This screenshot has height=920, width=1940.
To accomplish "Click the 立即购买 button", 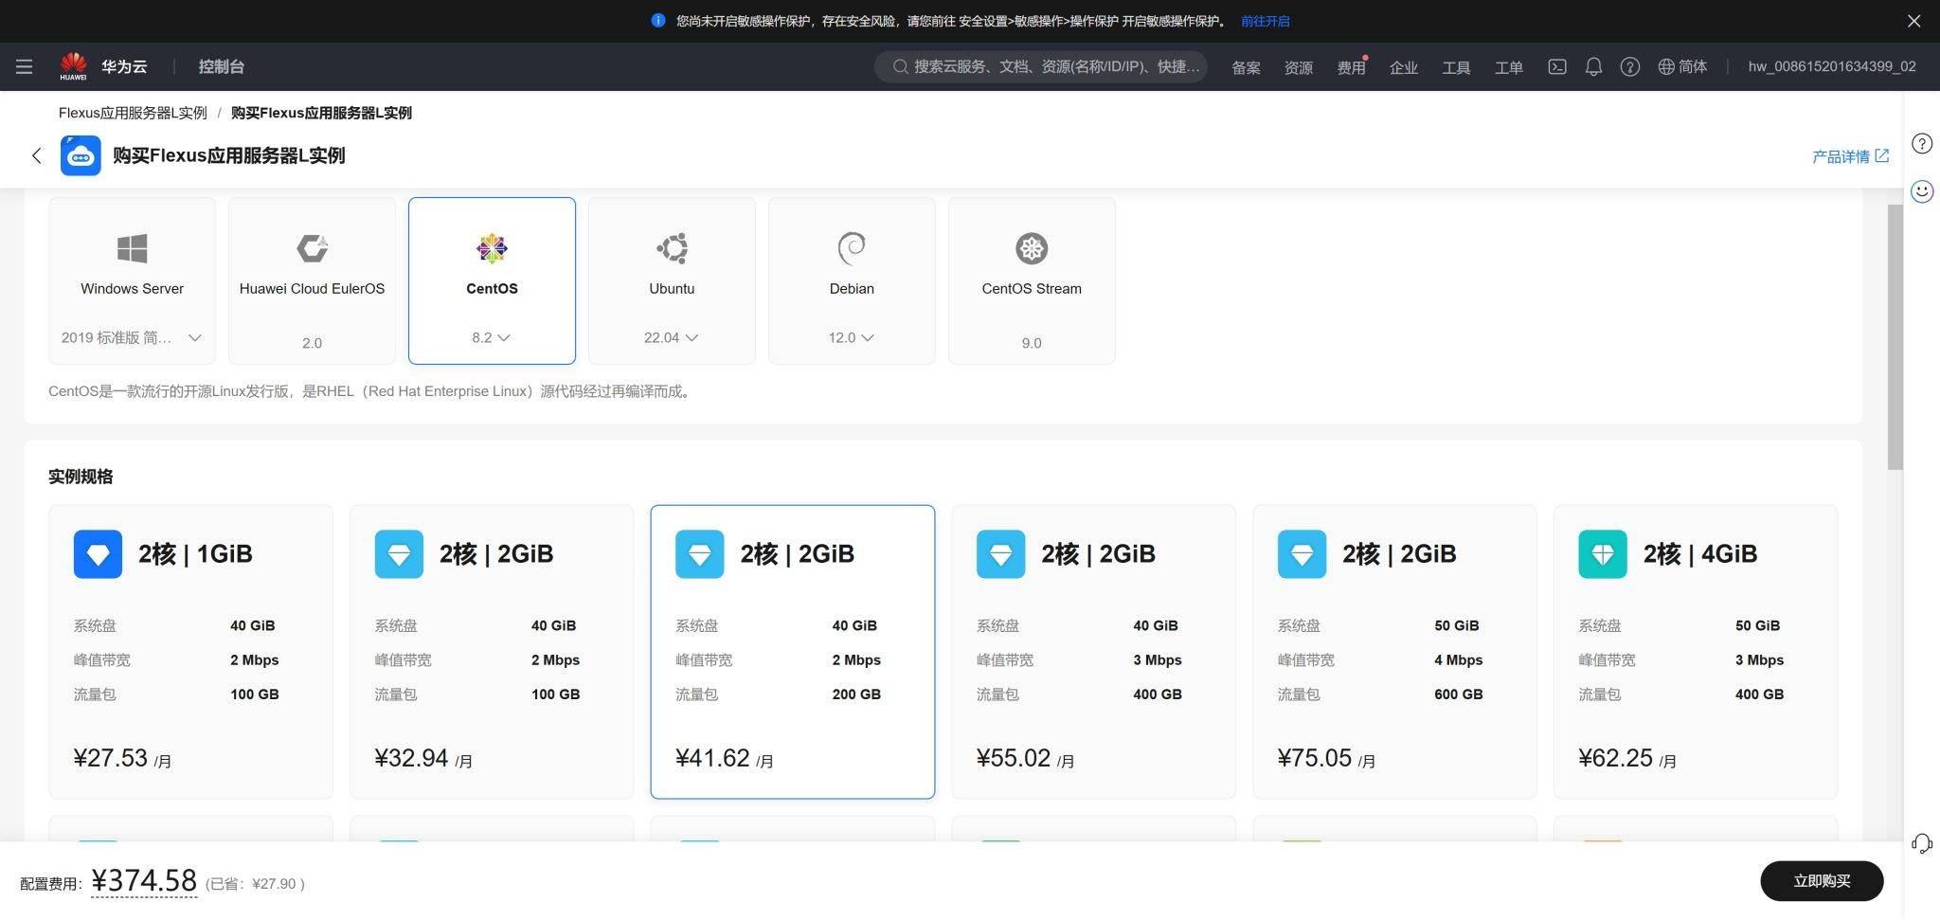I will (x=1821, y=880).
